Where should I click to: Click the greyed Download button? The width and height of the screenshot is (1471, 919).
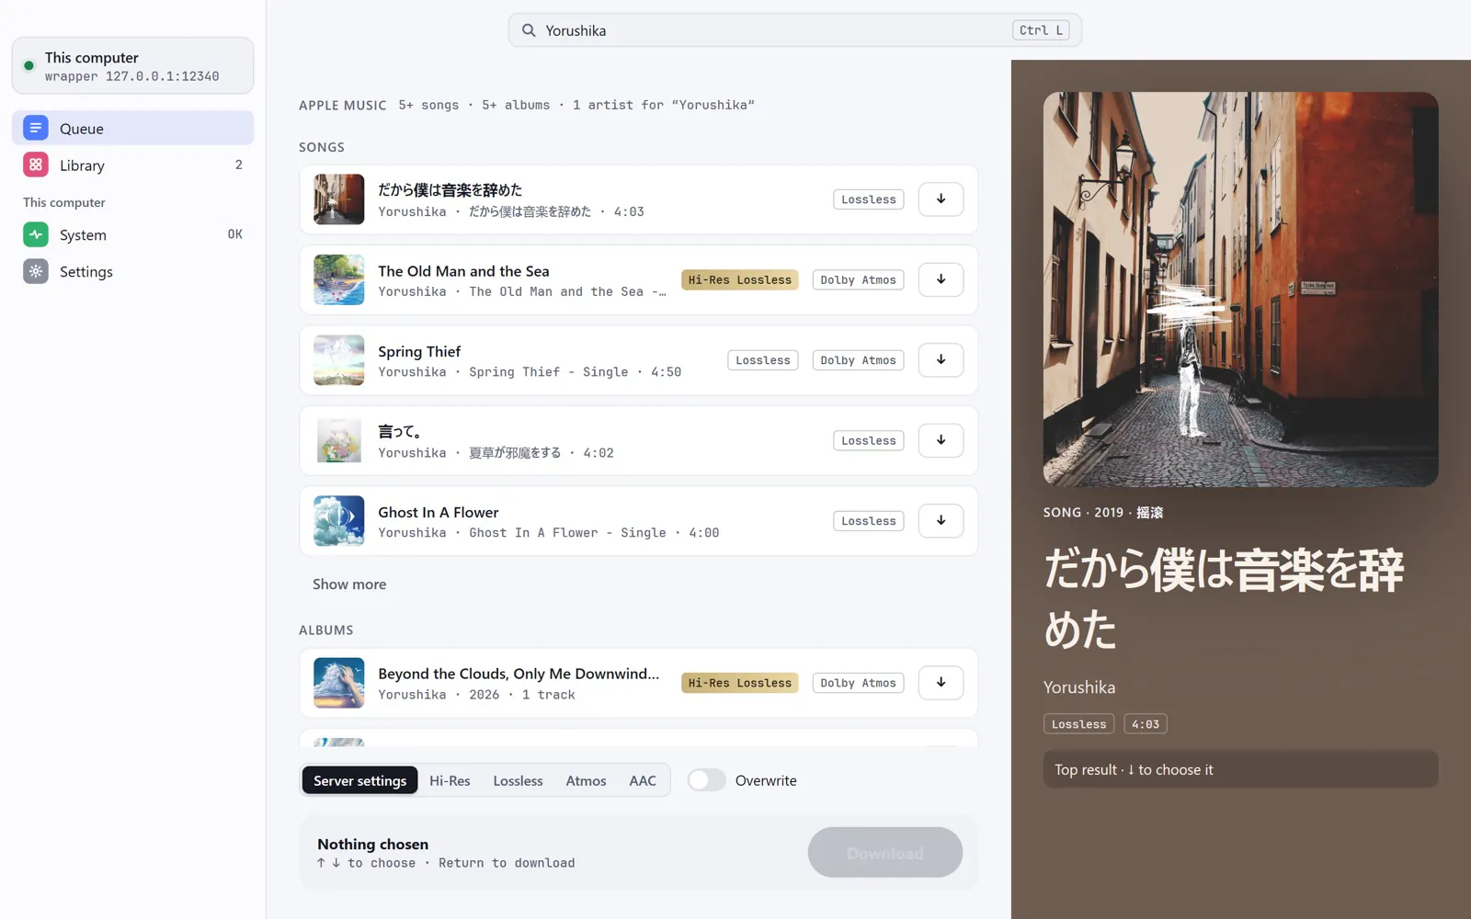885,852
